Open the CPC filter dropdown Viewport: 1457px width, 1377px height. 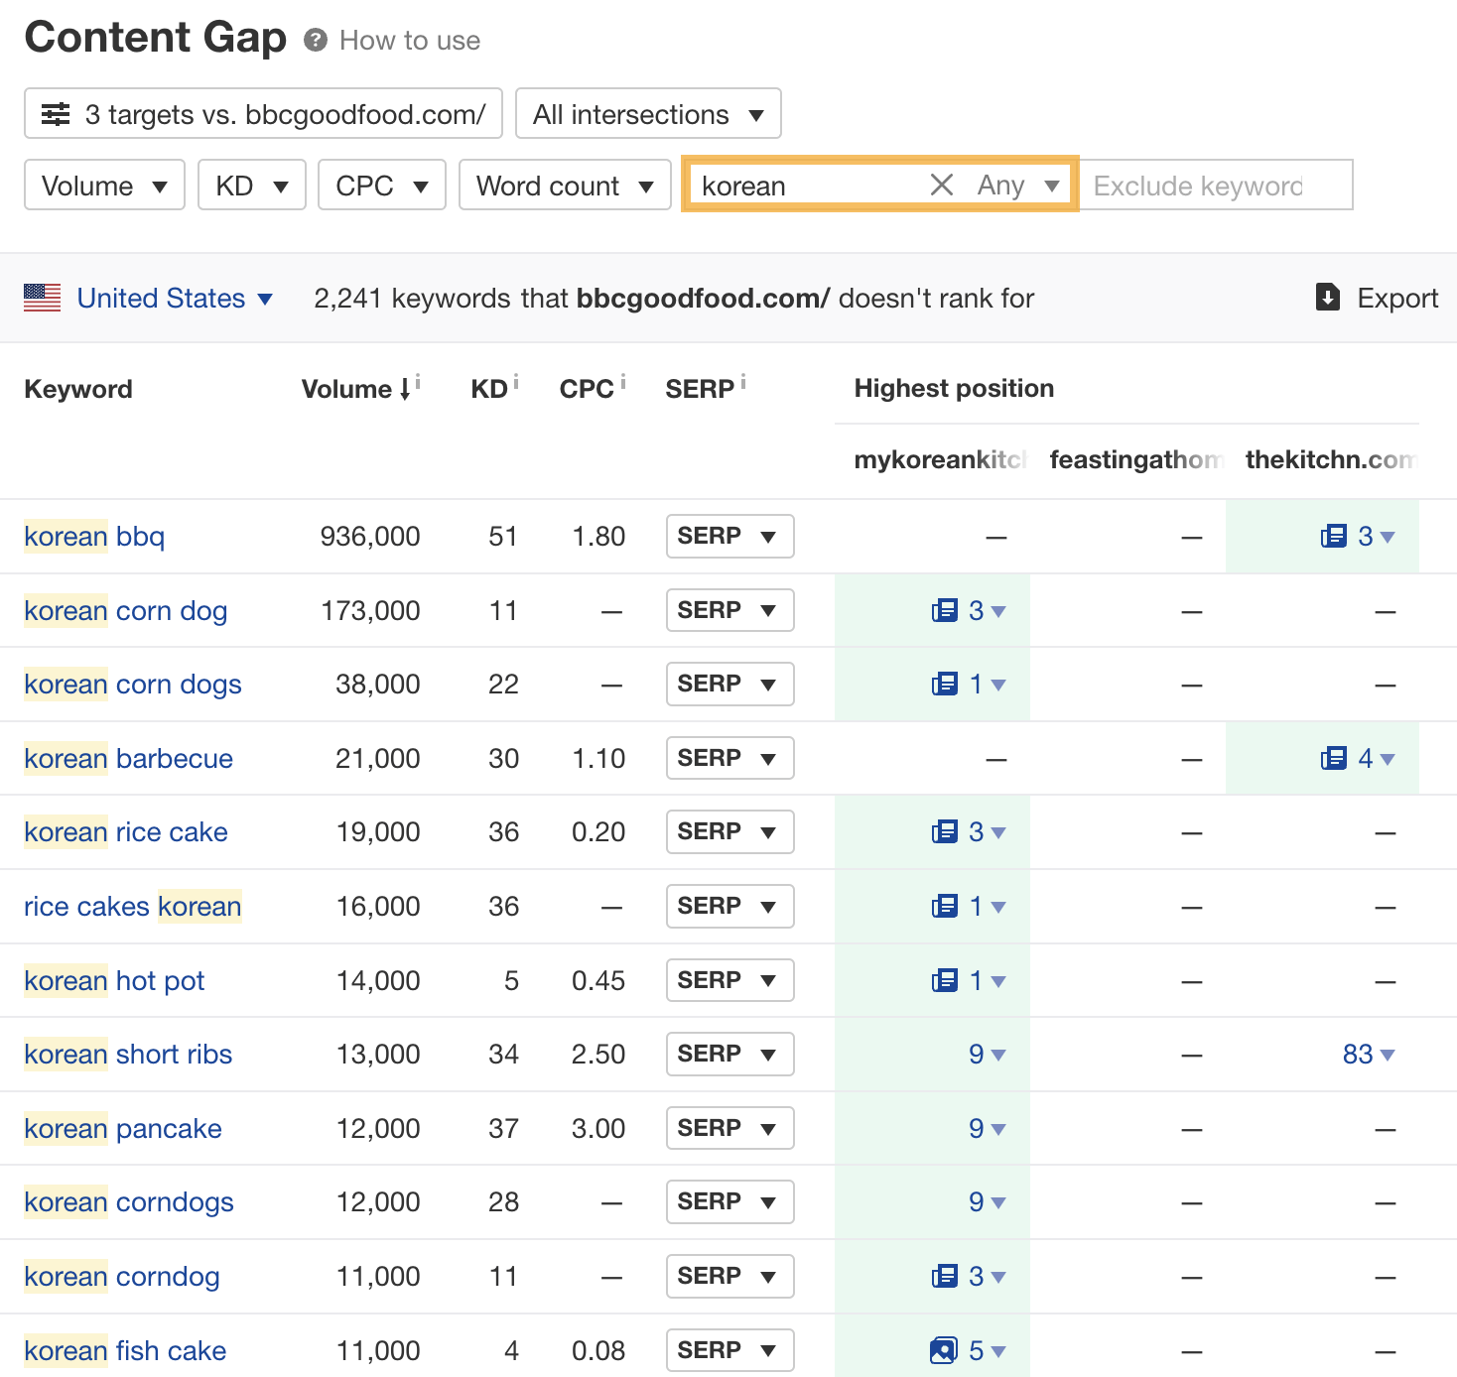381,185
